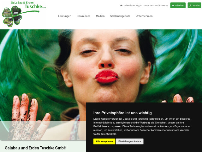The width and height of the screenshot is (202, 152).
Task: Click the anrufen button
Action: pos(194,5)
